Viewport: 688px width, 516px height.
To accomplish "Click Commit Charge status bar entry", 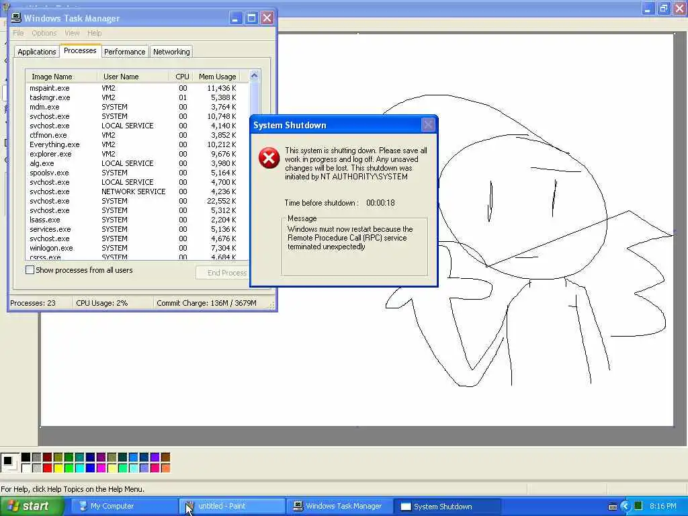I will click(206, 303).
